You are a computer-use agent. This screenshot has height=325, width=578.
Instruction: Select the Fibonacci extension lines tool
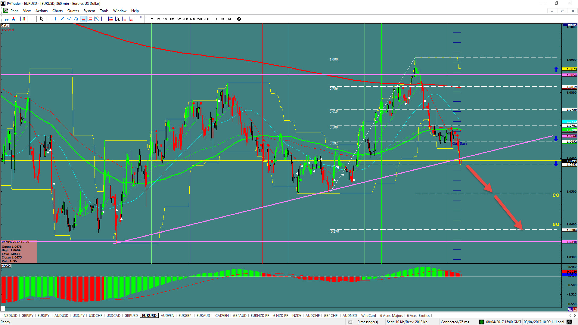(90, 19)
